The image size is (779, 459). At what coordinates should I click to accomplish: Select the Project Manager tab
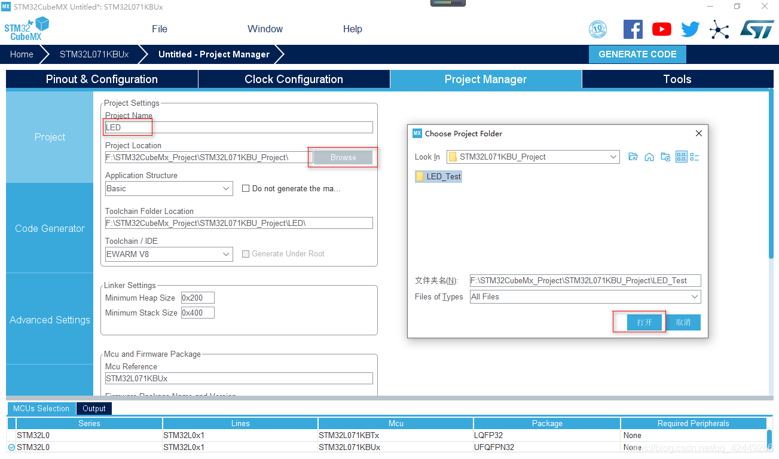point(485,79)
